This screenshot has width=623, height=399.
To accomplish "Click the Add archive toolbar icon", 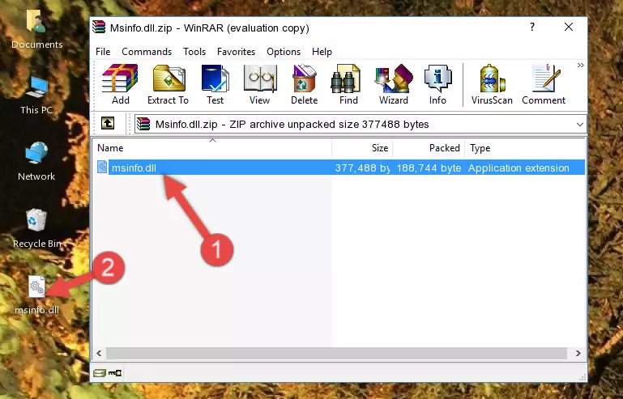I will (x=120, y=84).
